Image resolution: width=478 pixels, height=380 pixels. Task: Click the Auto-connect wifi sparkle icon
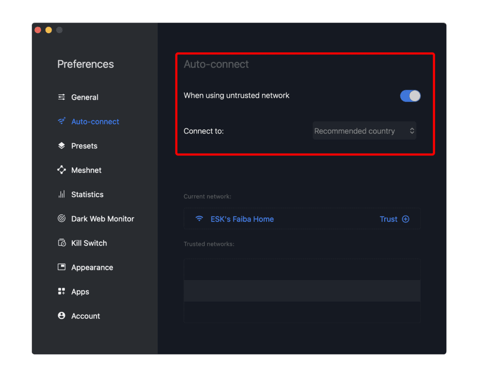click(x=62, y=121)
